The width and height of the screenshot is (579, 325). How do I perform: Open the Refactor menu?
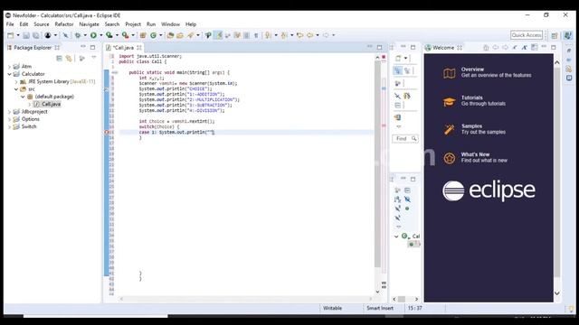tap(64, 24)
